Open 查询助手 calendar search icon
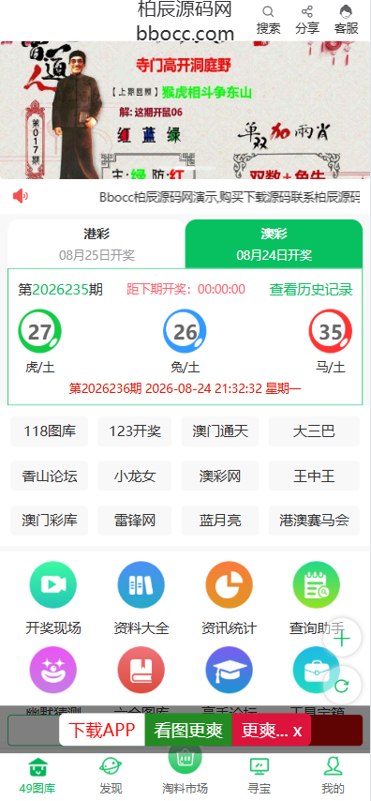Screen dimensions: 371x801 317,584
